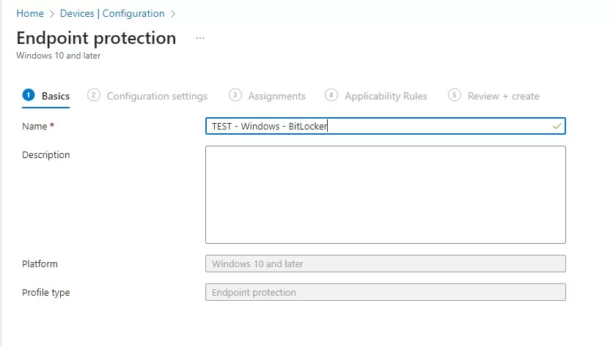
Task: Open the Configuration settings tab
Action: coord(157,96)
